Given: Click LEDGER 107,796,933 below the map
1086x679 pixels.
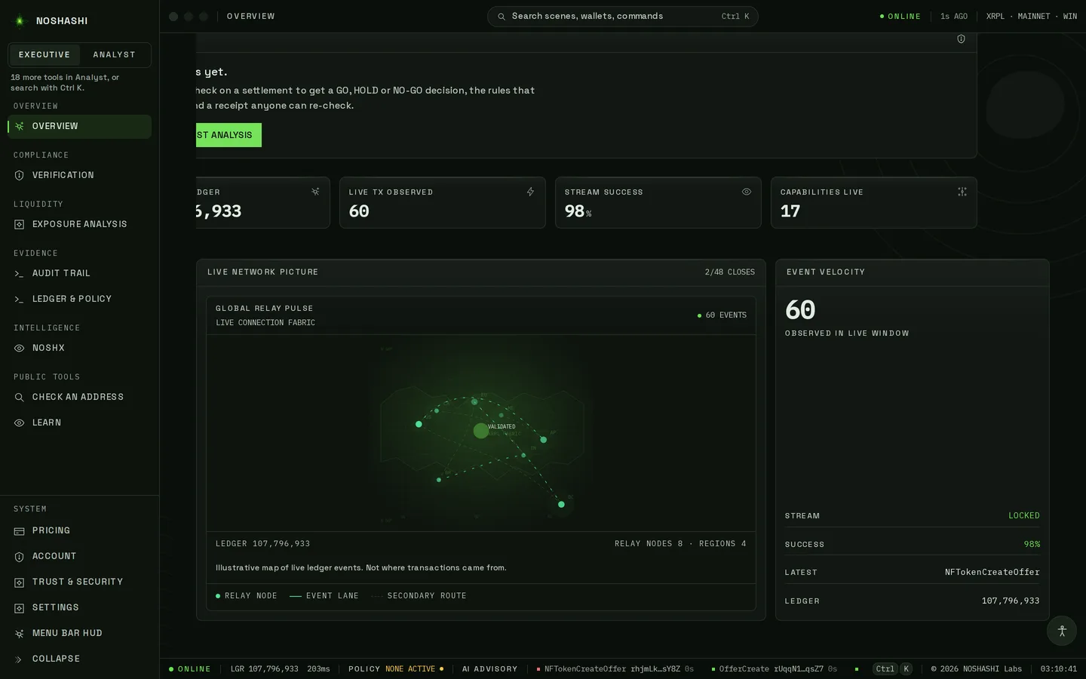Looking at the screenshot, I should pyautogui.click(x=262, y=544).
